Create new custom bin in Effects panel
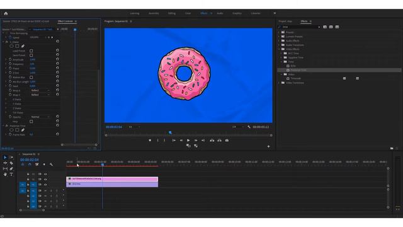The width and height of the screenshot is (403, 227). (392, 148)
